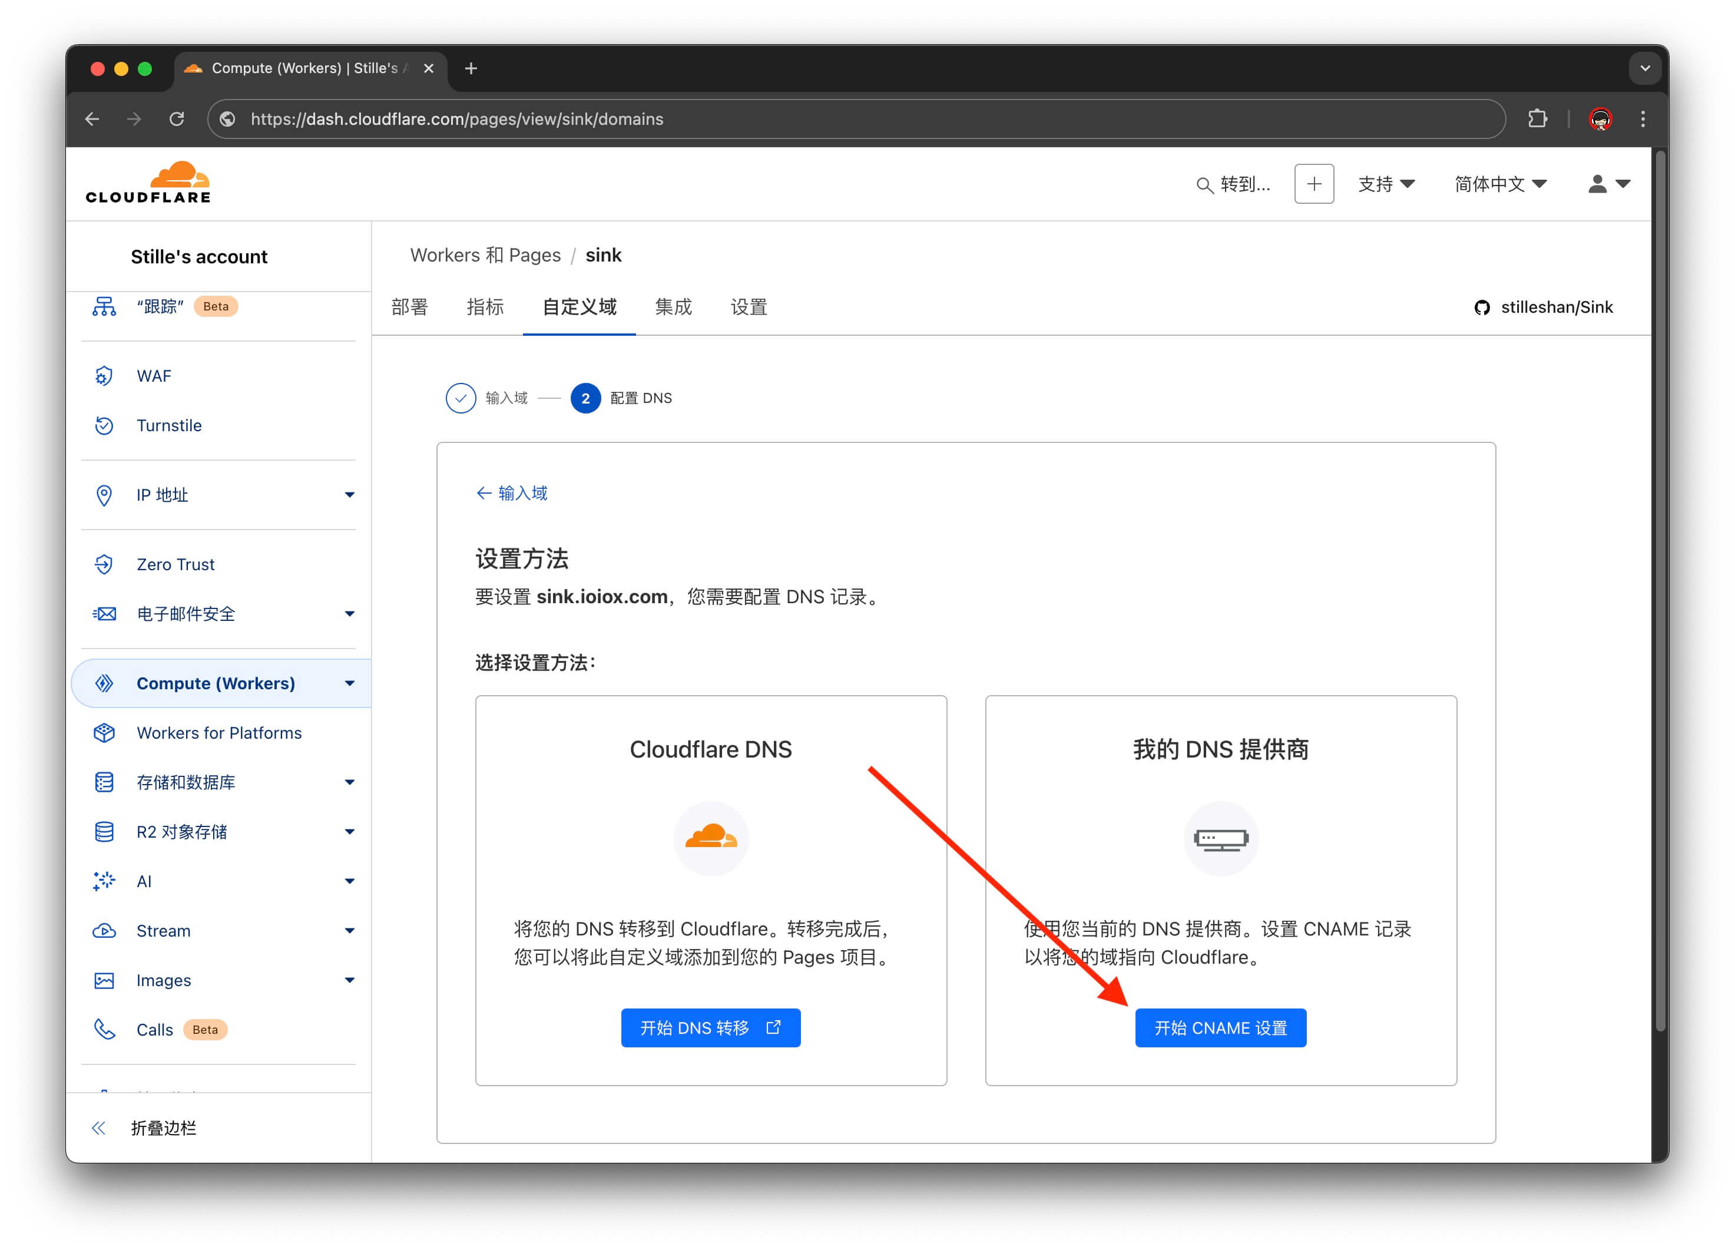Open the user account dropdown
The image size is (1735, 1250).
[1609, 184]
